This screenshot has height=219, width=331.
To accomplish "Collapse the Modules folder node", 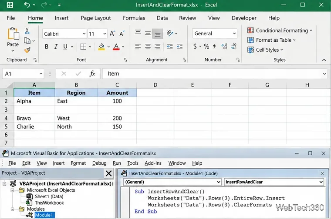I will [x=13, y=209].
